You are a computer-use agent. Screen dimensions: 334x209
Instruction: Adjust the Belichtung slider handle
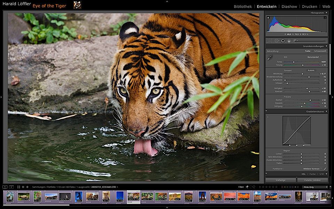click(302, 74)
